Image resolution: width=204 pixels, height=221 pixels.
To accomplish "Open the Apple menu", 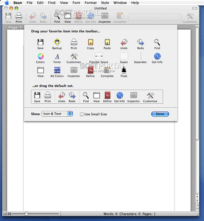I will pyautogui.click(x=7, y=2).
